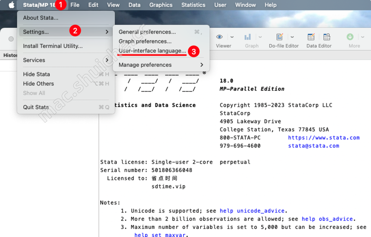Expand the Graph dropdown arrow

[x=260, y=37]
